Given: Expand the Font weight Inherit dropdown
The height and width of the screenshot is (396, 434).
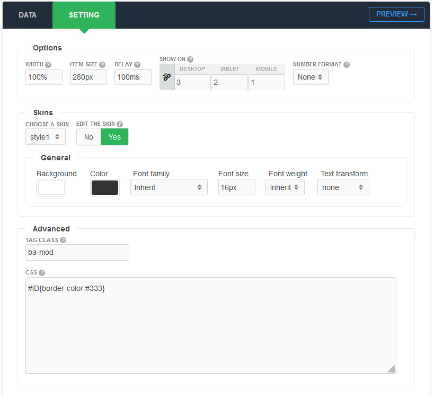Looking at the screenshot, I should point(285,187).
